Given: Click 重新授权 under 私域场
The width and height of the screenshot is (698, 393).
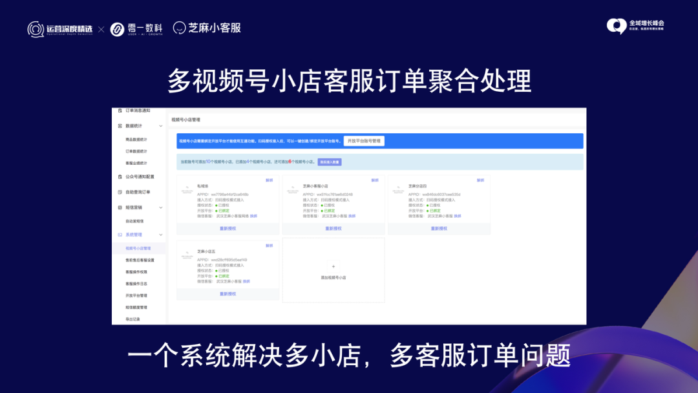Looking at the screenshot, I should tap(228, 228).
